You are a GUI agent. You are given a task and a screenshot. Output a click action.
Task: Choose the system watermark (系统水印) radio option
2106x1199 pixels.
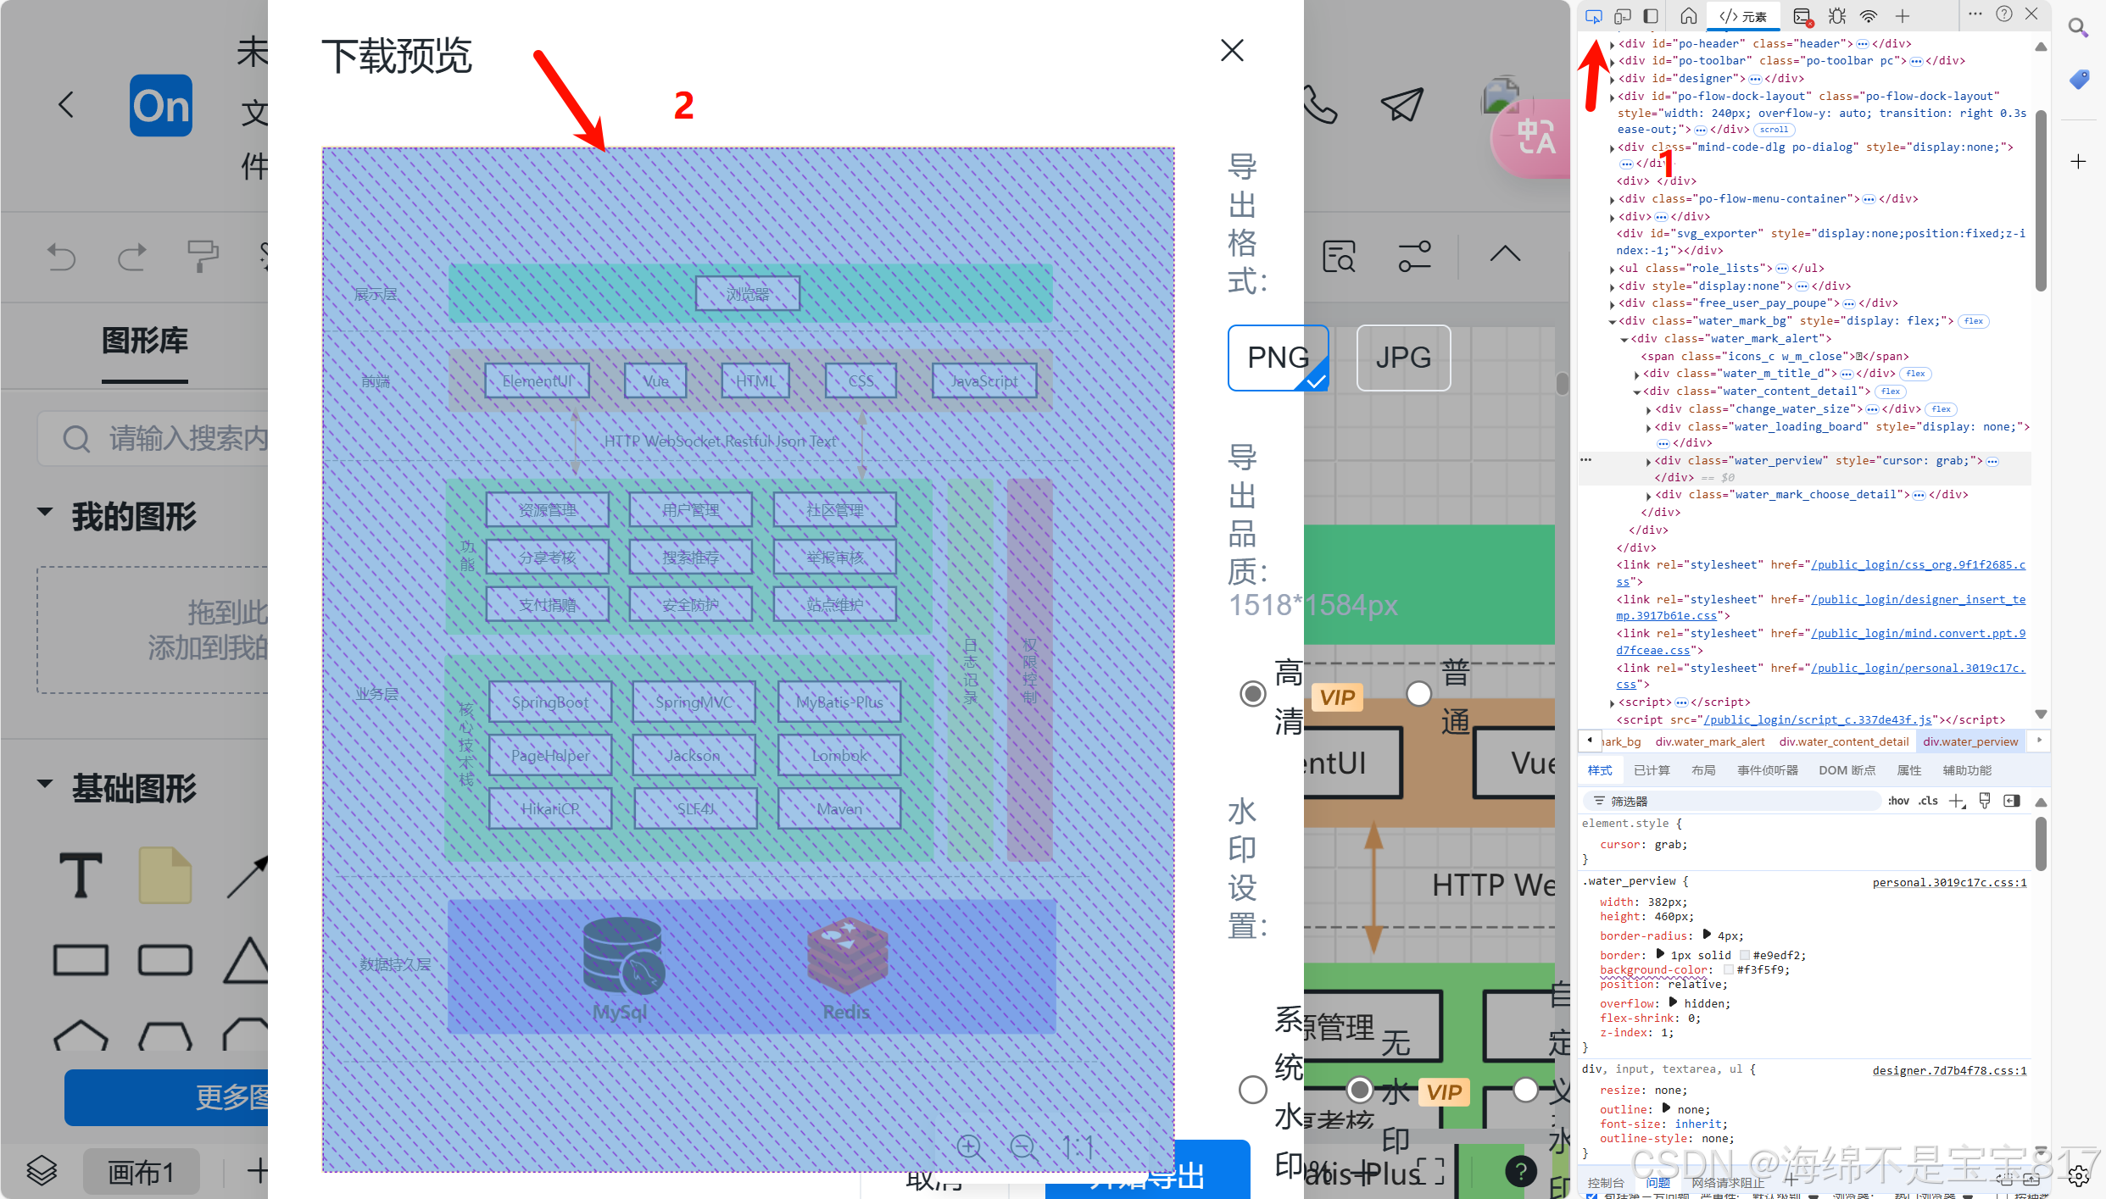click(x=1252, y=1089)
